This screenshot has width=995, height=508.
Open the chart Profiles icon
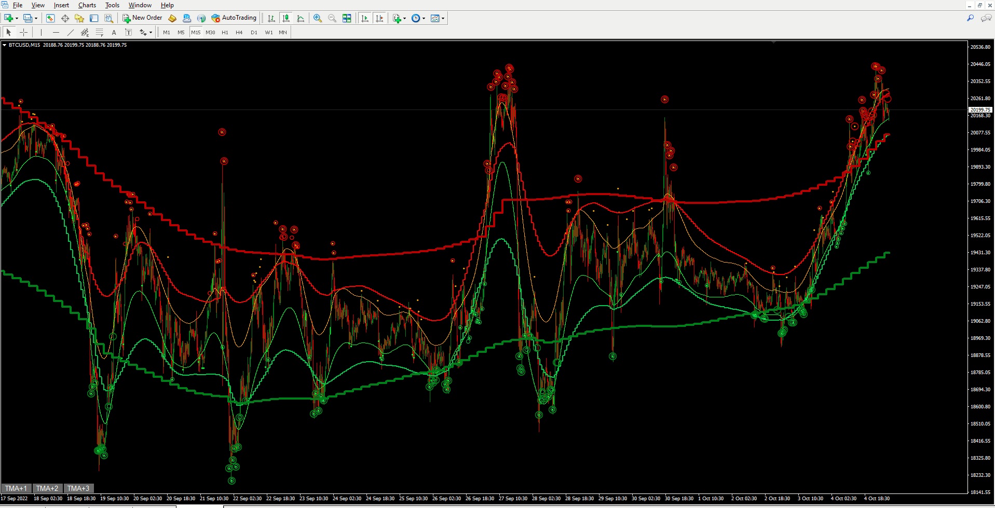point(28,18)
